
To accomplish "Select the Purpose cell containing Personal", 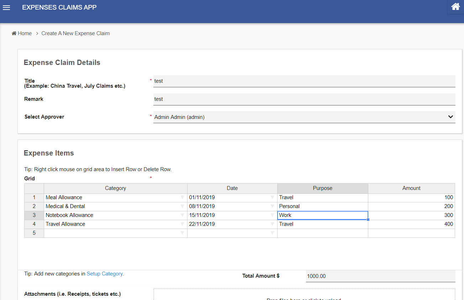I will click(322, 206).
